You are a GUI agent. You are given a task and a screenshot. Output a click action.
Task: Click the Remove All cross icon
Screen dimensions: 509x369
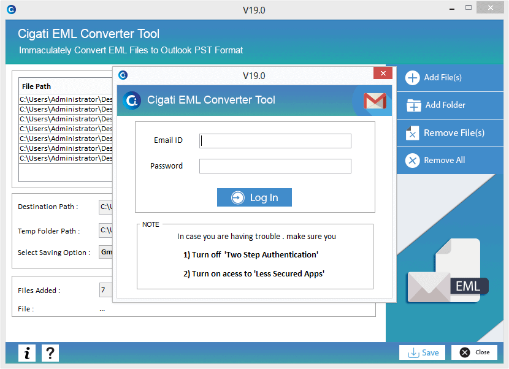pyautogui.click(x=412, y=161)
